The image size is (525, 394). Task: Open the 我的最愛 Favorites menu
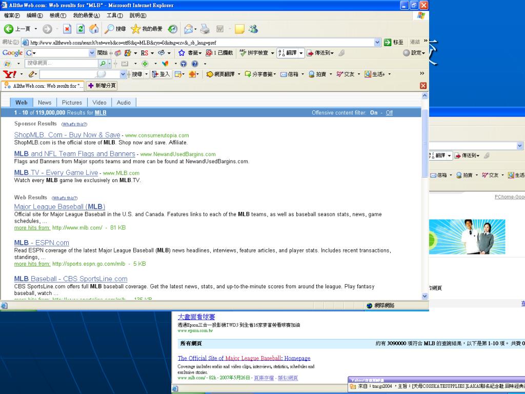pos(86,15)
